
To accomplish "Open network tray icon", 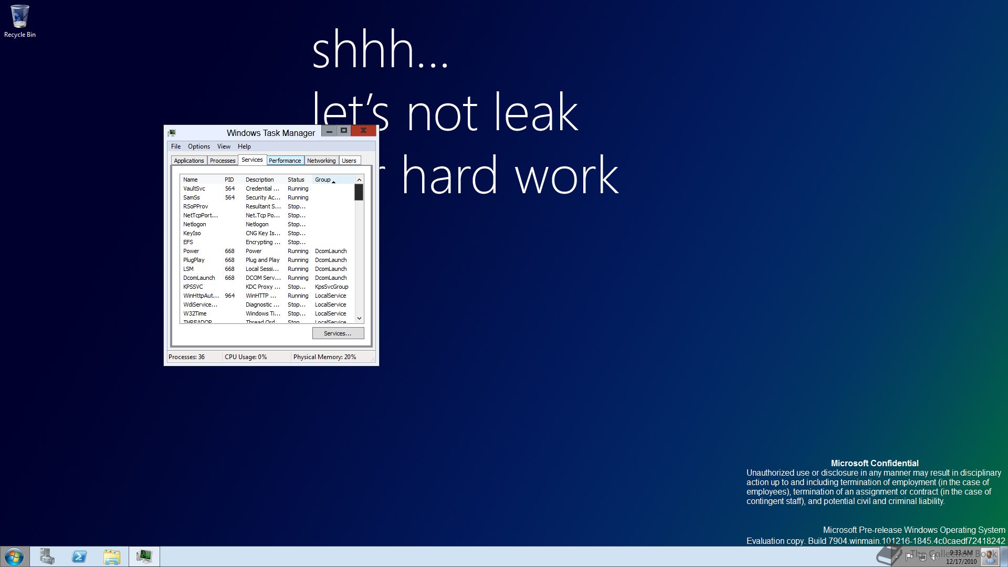I will (922, 556).
